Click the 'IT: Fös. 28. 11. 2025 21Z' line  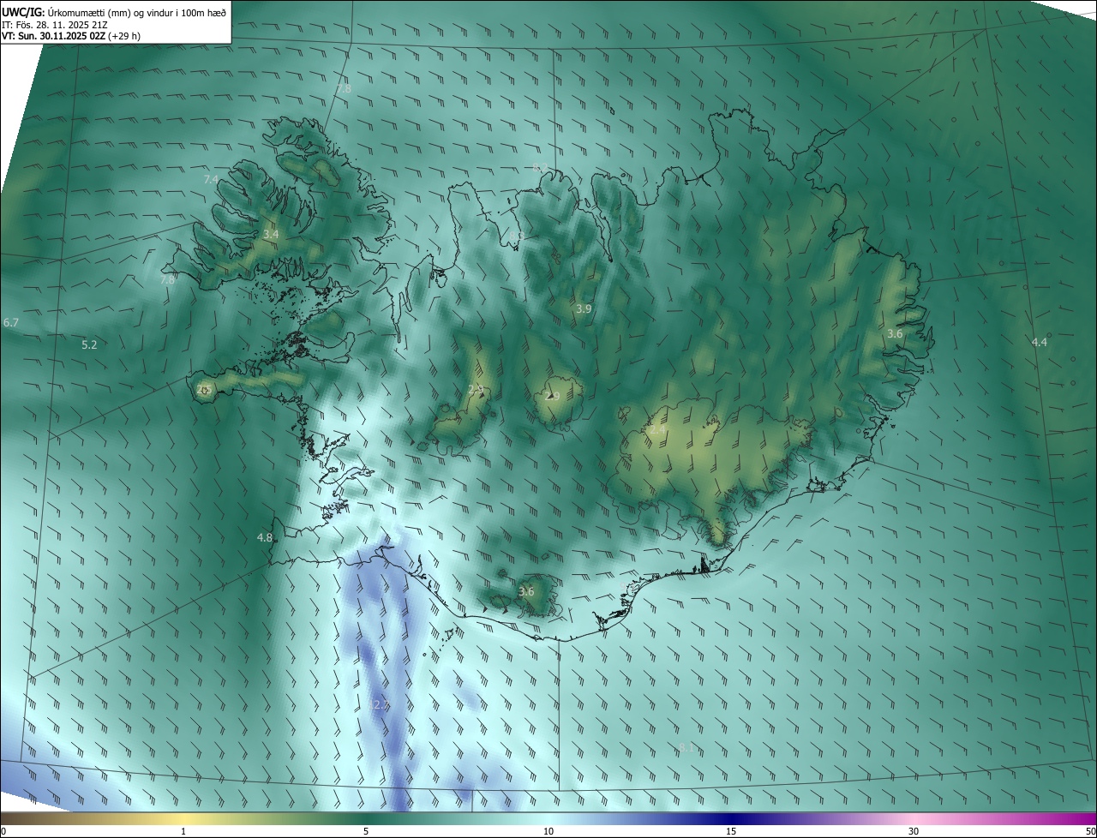(54, 25)
